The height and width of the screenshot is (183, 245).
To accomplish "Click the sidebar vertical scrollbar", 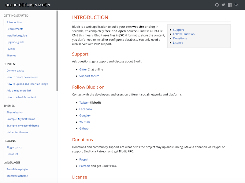I will 57,51.
